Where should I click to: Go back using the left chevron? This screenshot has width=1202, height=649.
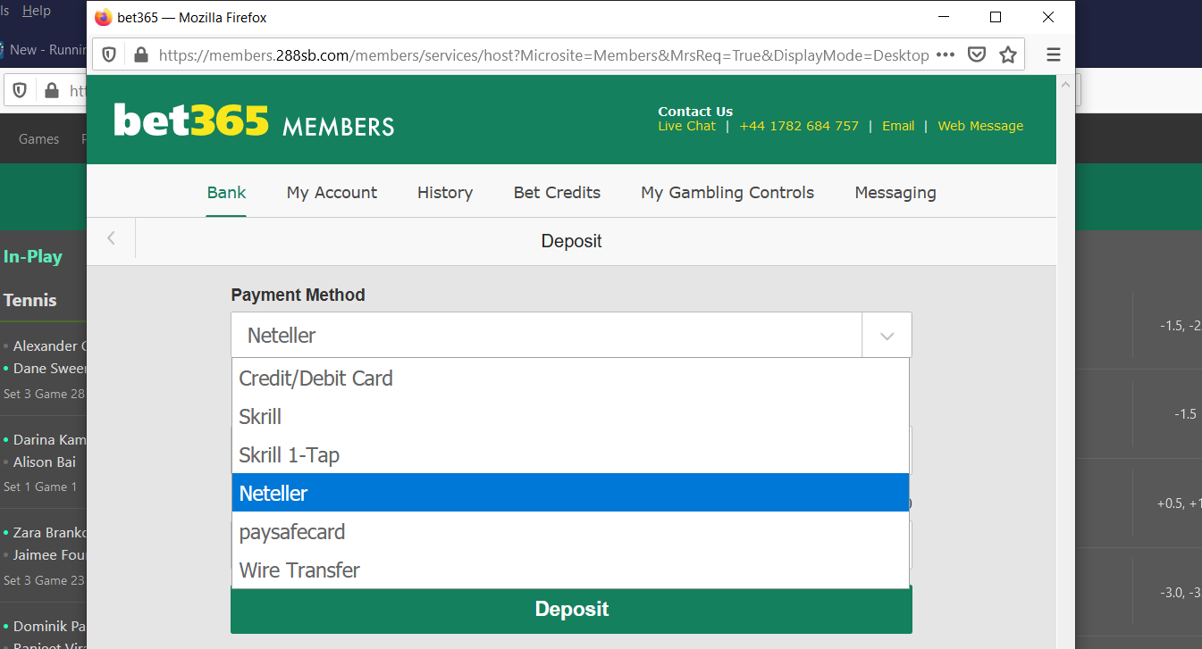(x=111, y=238)
